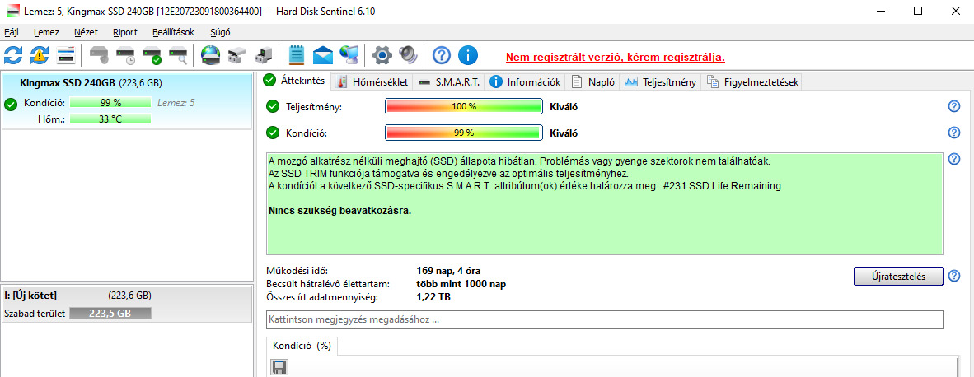This screenshot has height=377, width=974.
Task: Click the Újratesztelés button
Action: point(899,277)
